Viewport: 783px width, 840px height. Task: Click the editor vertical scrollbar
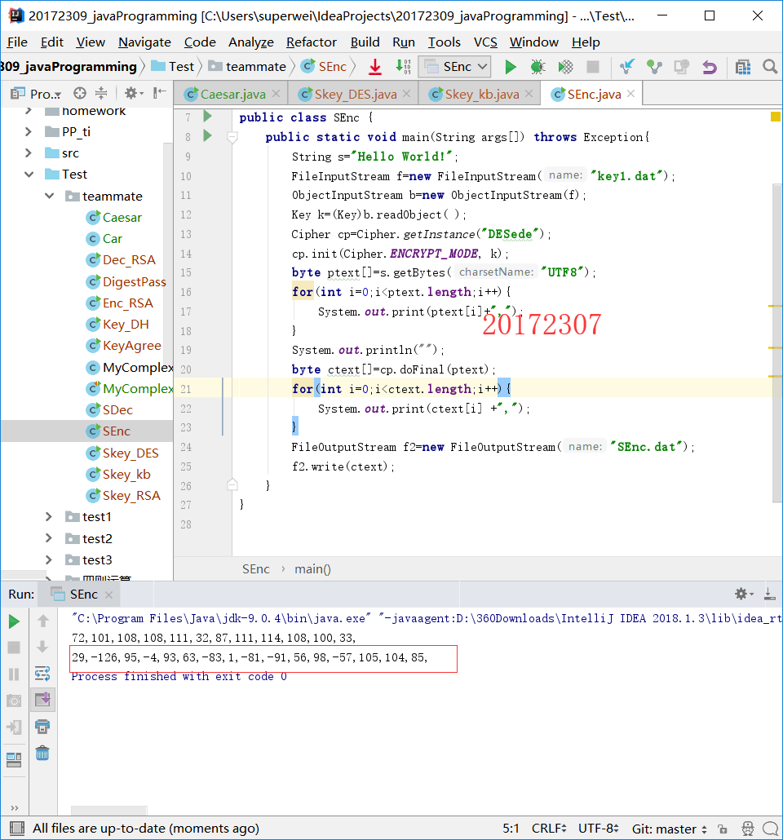[777, 343]
